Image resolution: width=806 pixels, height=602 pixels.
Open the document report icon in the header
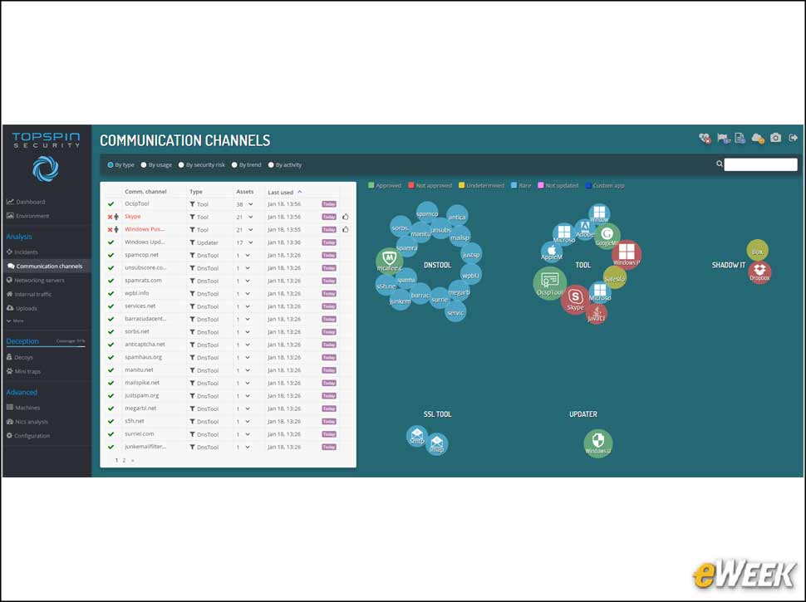[740, 138]
